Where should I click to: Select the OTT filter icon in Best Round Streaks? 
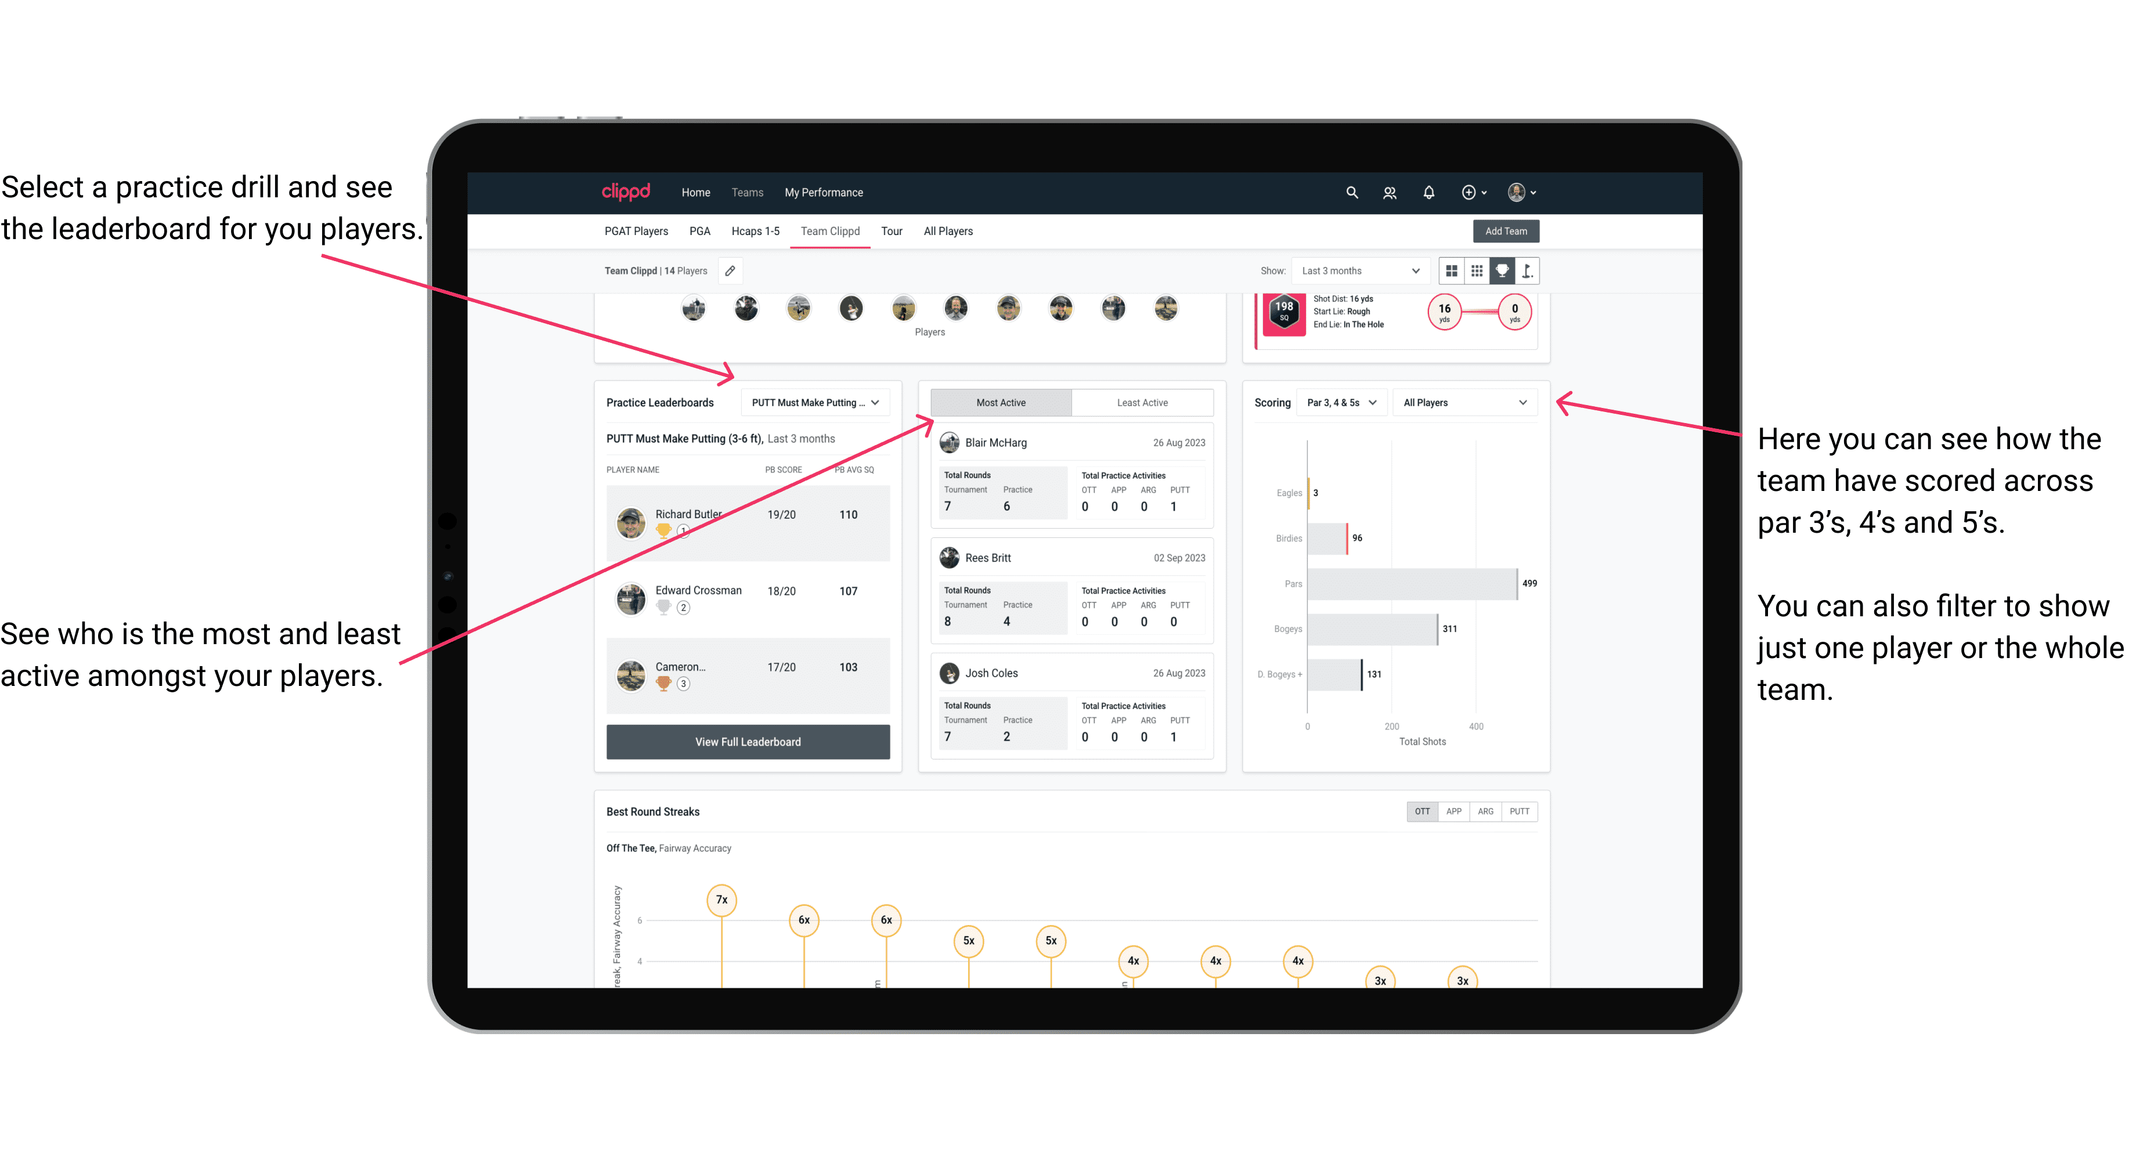point(1419,811)
